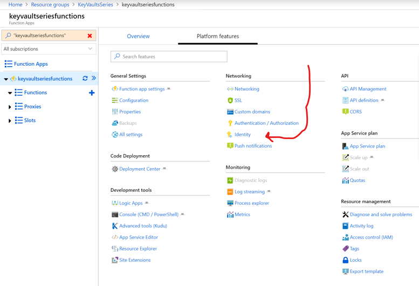Click the Process explorer monitor icon
419x286 pixels.
[x=230, y=203]
